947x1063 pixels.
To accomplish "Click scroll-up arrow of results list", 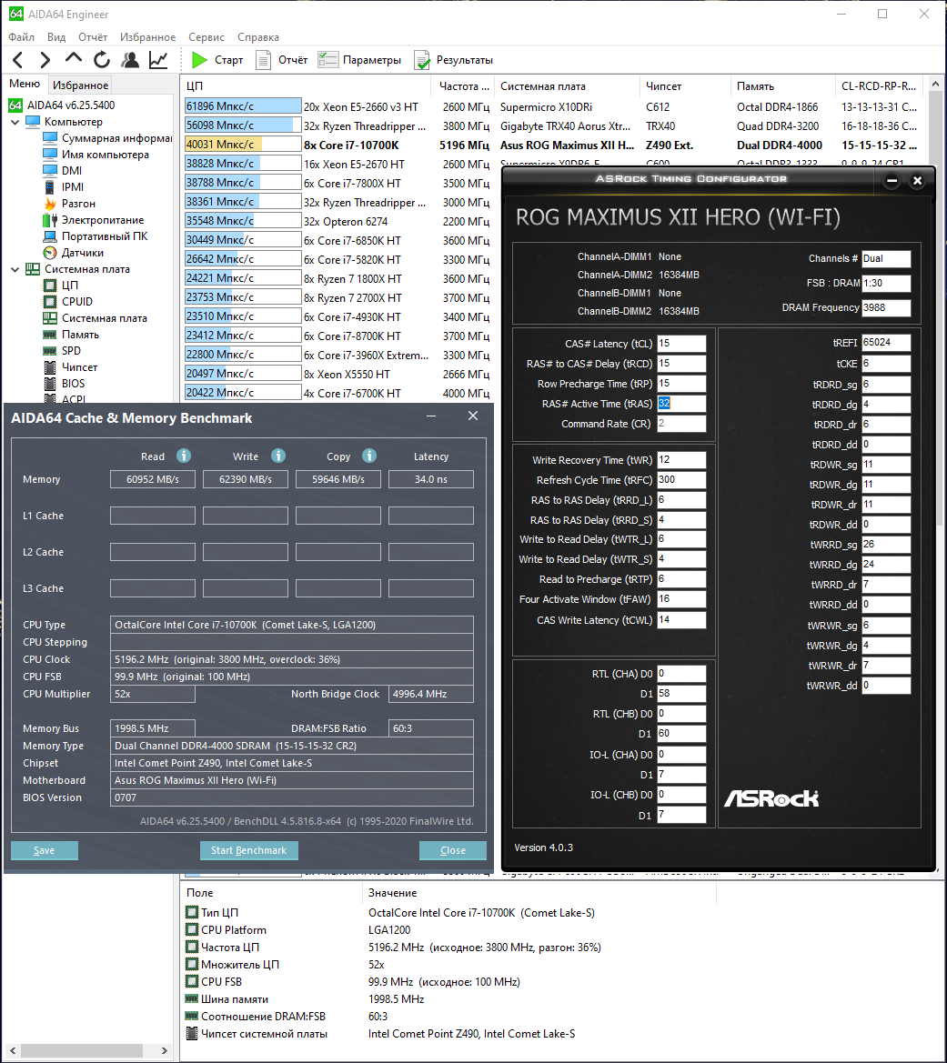I will [935, 84].
